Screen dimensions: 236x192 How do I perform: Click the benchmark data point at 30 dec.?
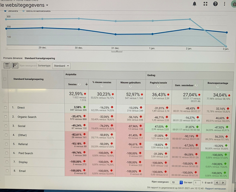tap(79, 19)
